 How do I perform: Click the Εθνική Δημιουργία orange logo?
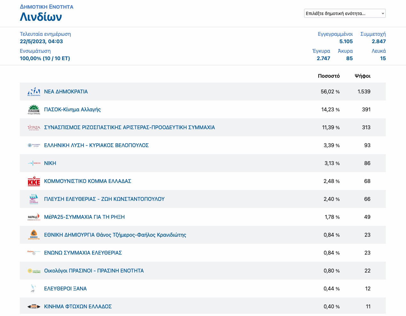(34, 235)
